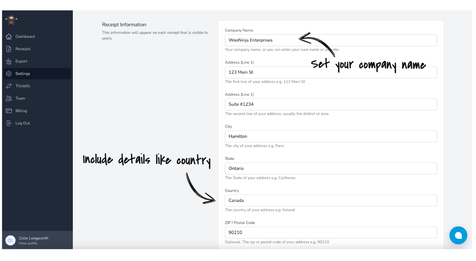Go to Thinkific in the sidebar
Image resolution: width=476 pixels, height=261 pixels.
pos(23,86)
